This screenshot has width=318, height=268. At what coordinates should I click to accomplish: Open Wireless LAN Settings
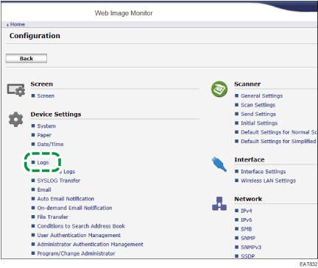pyautogui.click(x=268, y=181)
